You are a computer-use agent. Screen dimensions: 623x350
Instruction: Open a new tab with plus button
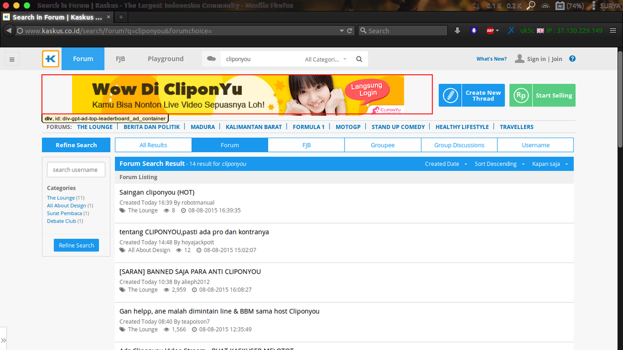121,17
